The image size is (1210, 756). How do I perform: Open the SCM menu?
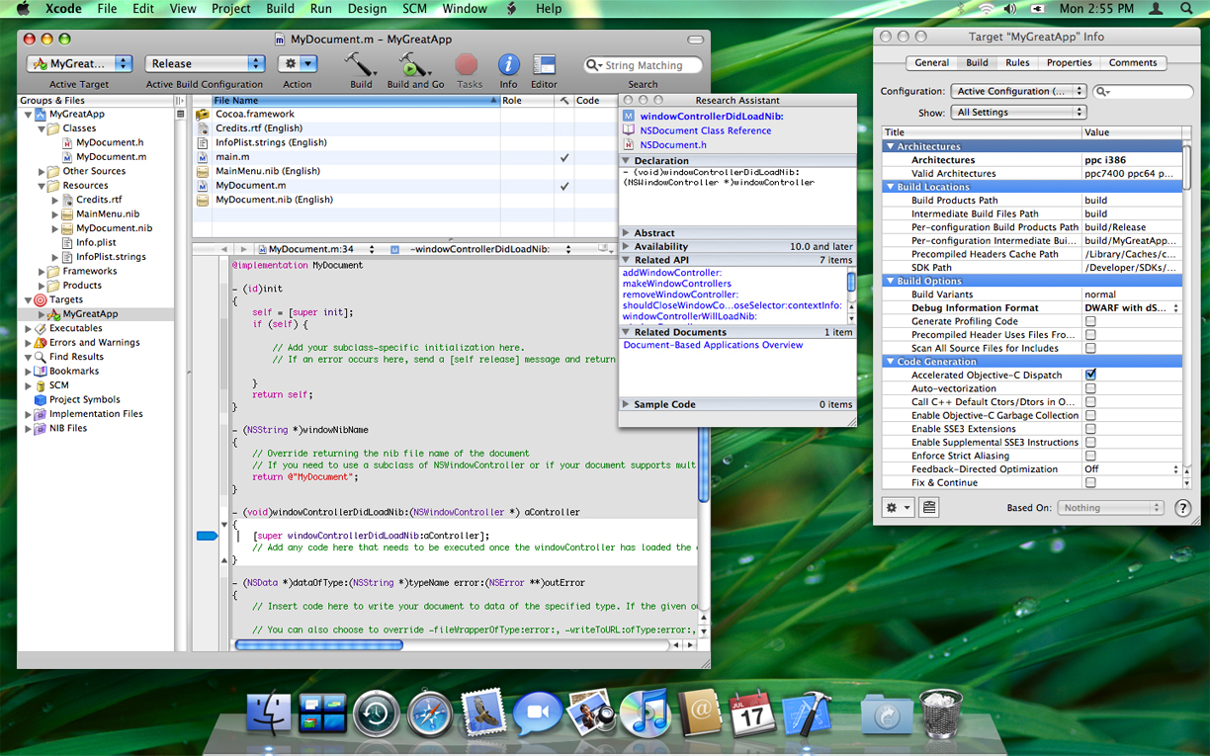[x=414, y=8]
